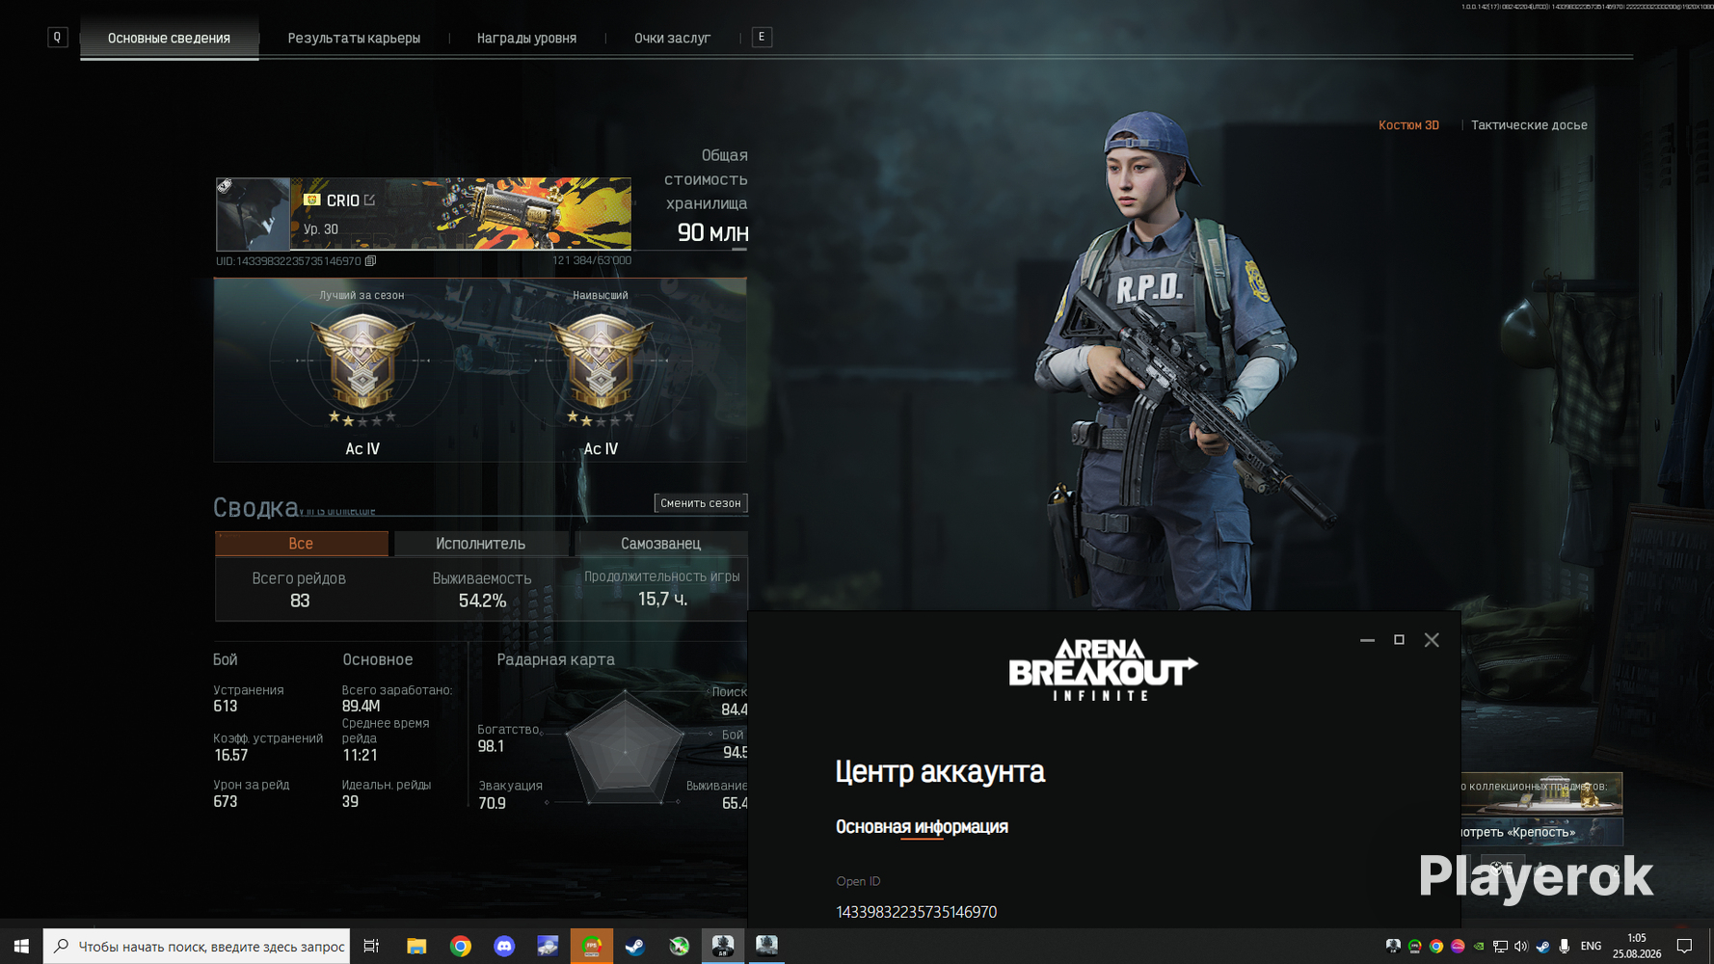Click the experience progress 121 384/63 000
Screen dimensions: 1714x964
click(592, 260)
